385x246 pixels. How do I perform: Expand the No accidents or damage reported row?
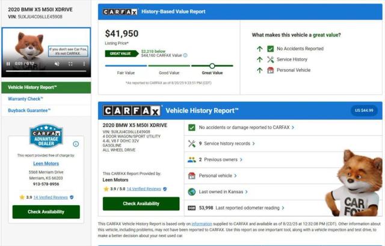[283, 128]
